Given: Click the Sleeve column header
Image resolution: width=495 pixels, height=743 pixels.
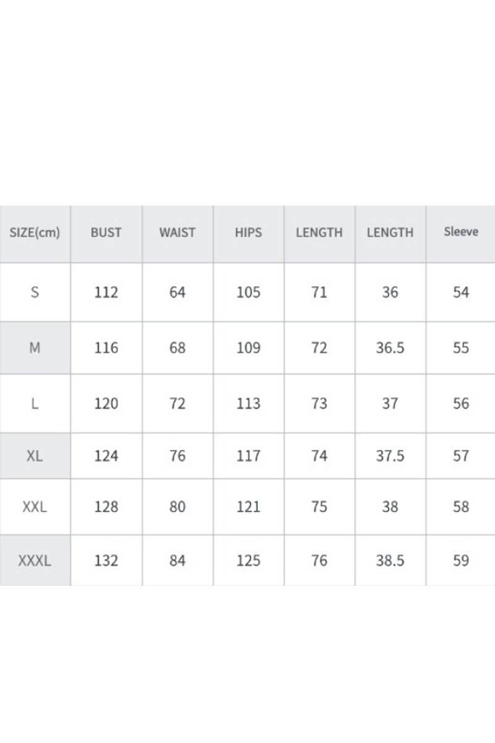Looking at the screenshot, I should [x=461, y=232].
